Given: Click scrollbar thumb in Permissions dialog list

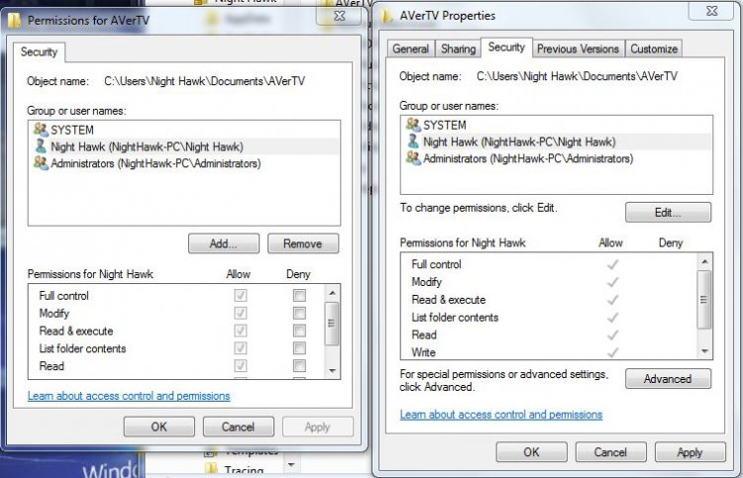Looking at the screenshot, I should (332, 324).
